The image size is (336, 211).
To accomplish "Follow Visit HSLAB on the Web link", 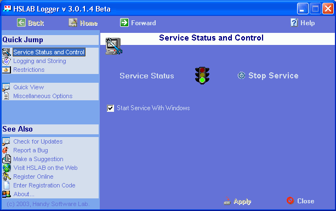I will pyautogui.click(x=45, y=168).
